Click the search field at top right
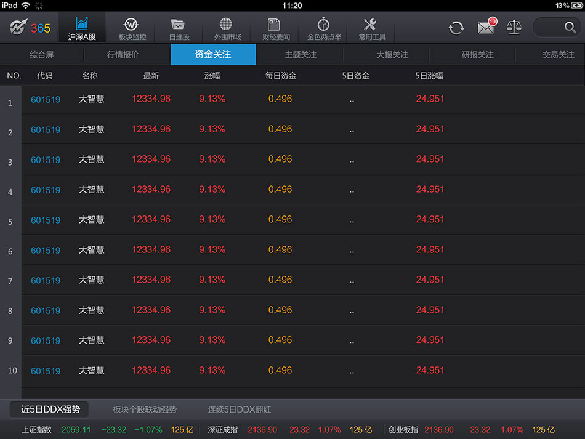The height and width of the screenshot is (439, 585). (x=556, y=27)
